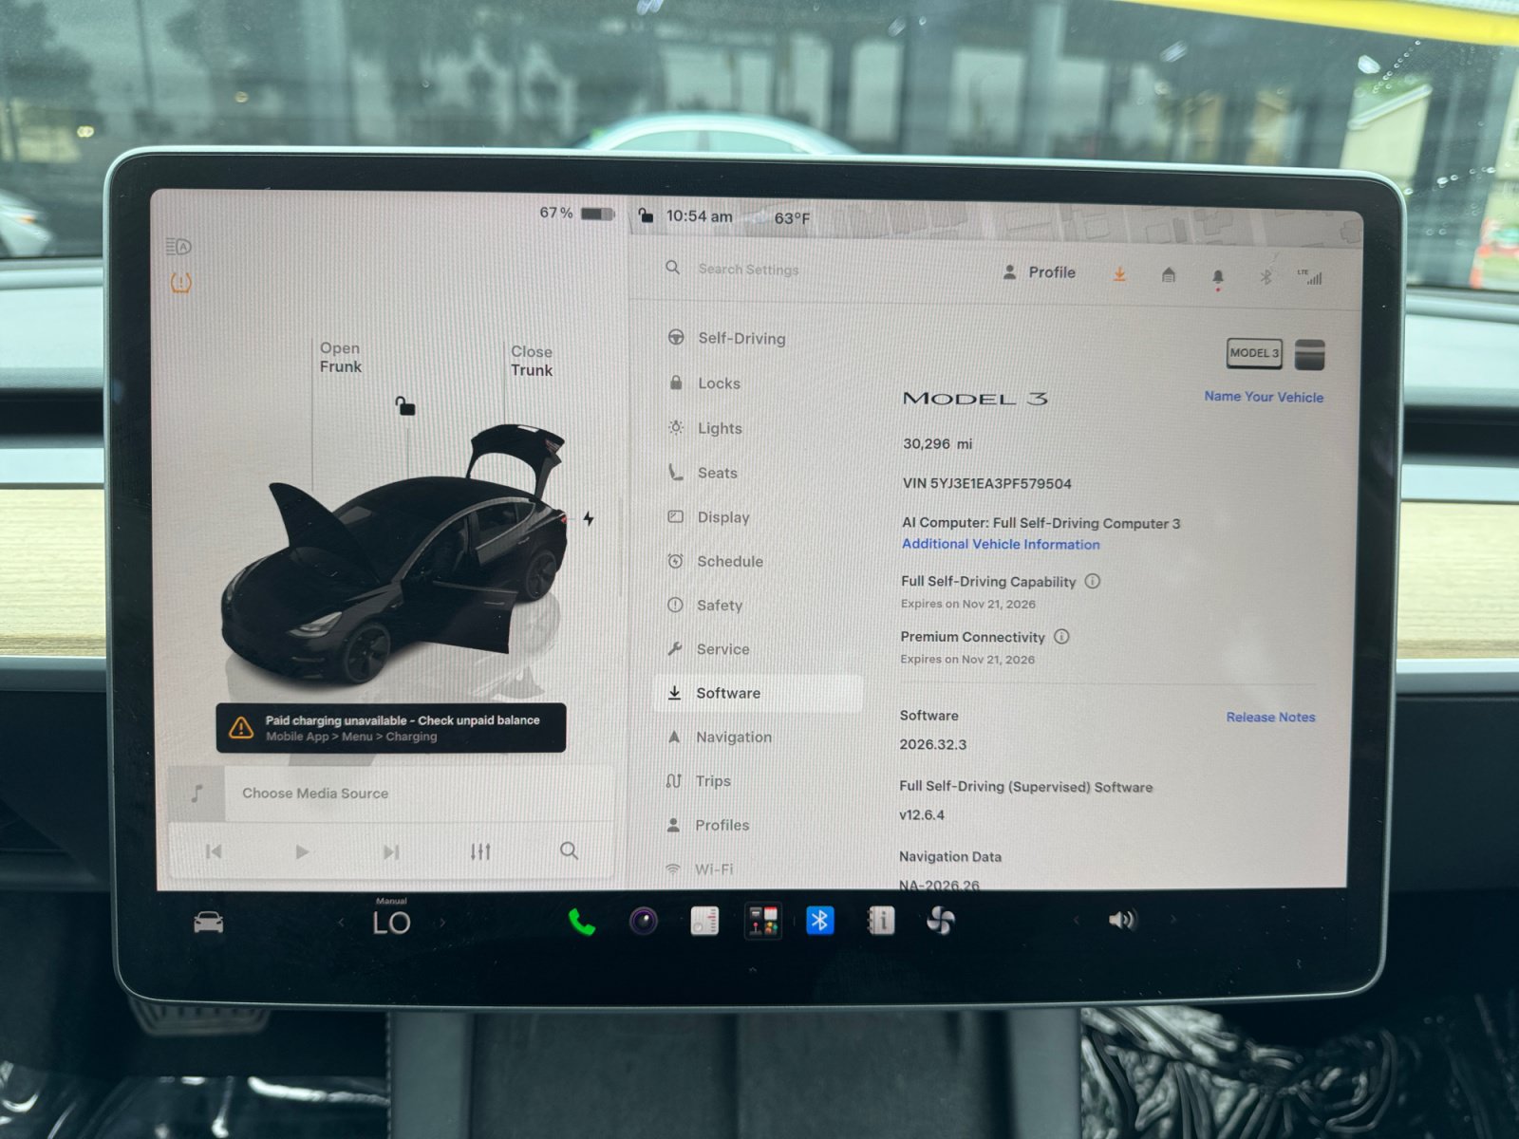Open the Profile dropdown
Viewport: 1519px width, 1139px height.
[1040, 272]
